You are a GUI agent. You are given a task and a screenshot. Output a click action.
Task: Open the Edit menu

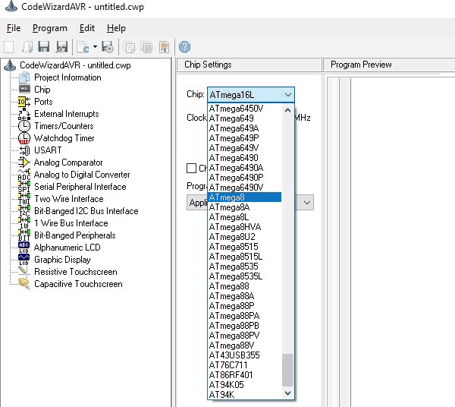click(87, 28)
